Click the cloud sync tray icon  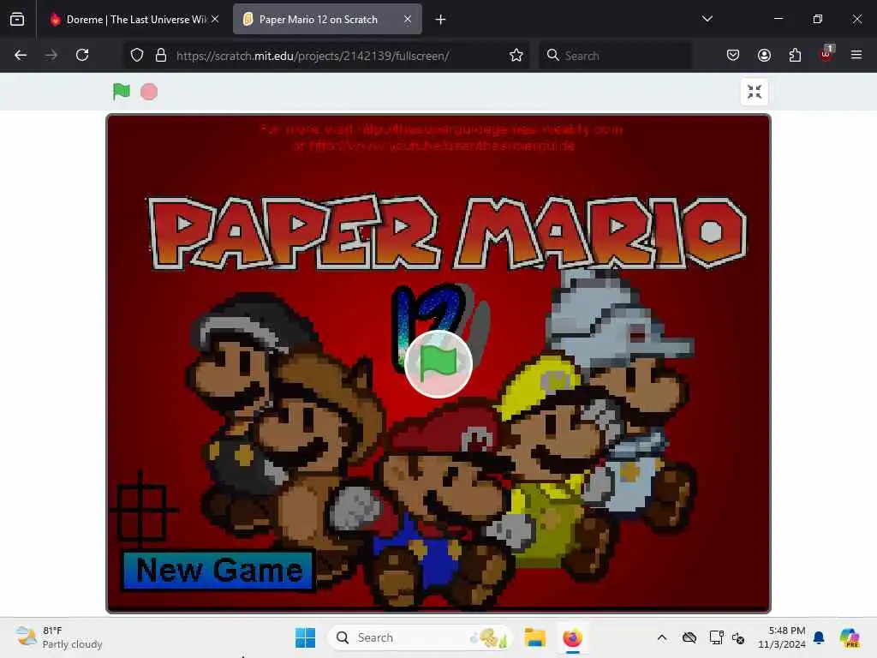[x=689, y=637]
